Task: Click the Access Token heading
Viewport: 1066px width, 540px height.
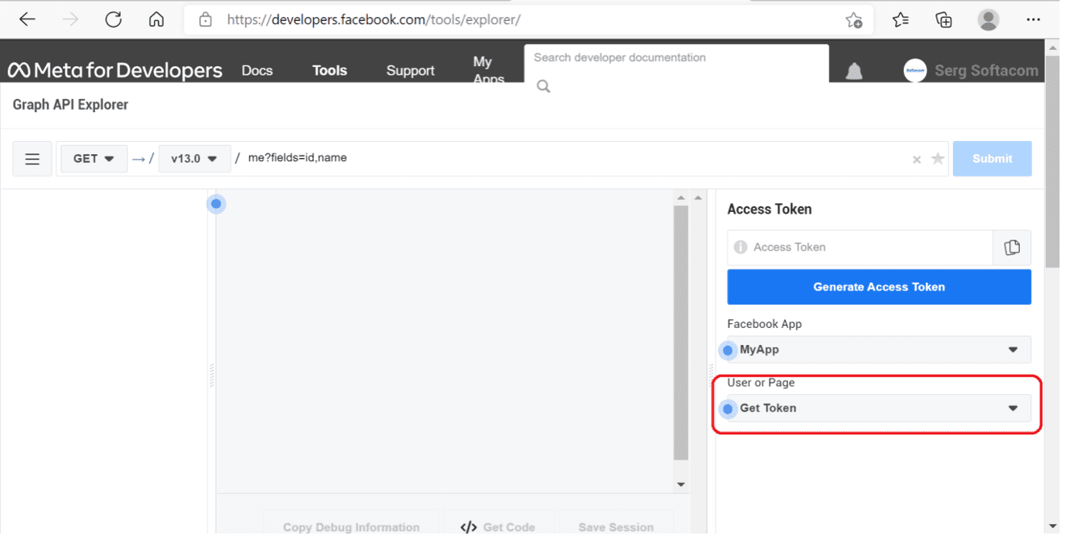Action: 769,210
